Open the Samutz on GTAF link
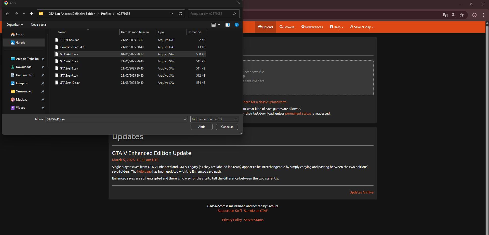The image size is (489, 235). point(256,211)
